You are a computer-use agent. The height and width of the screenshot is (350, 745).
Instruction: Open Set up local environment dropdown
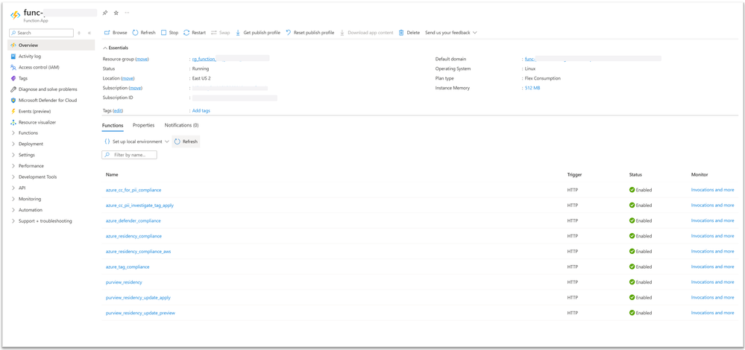pyautogui.click(x=136, y=141)
